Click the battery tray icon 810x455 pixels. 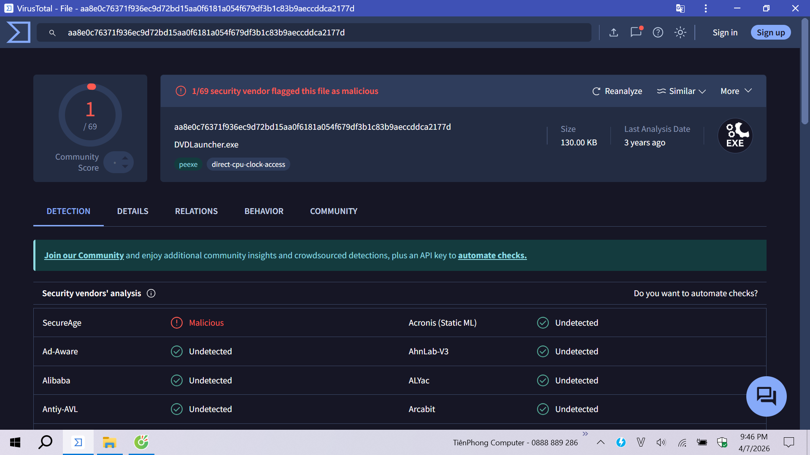(702, 442)
